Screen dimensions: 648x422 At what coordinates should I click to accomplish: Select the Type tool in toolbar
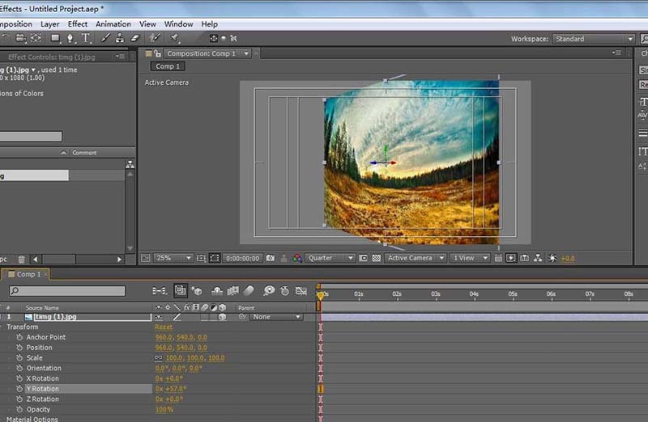[x=86, y=38]
